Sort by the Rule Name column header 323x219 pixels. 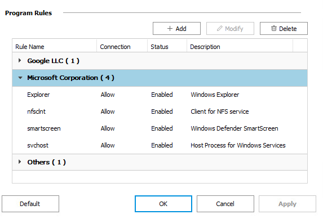click(54, 47)
